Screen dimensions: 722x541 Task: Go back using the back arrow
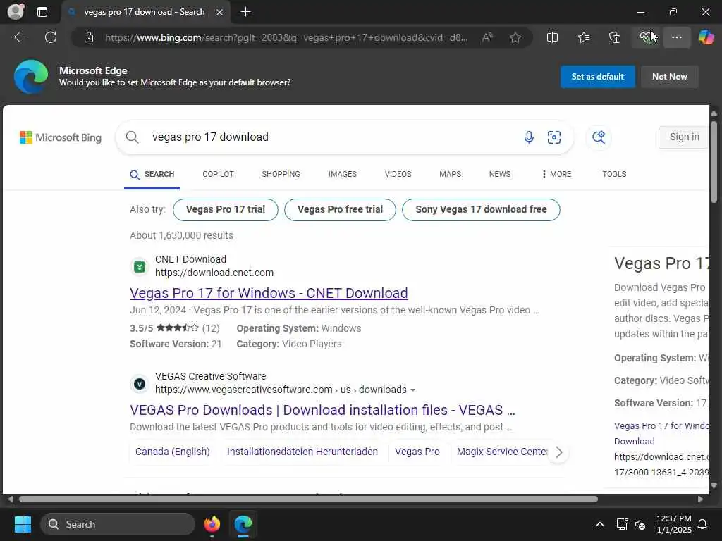click(19, 37)
